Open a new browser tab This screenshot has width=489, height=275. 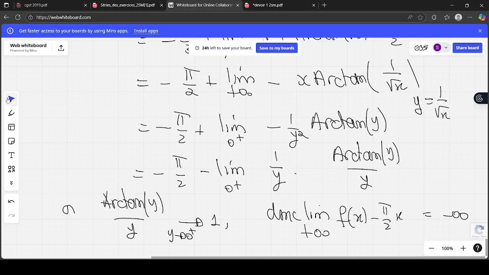pos(324,5)
